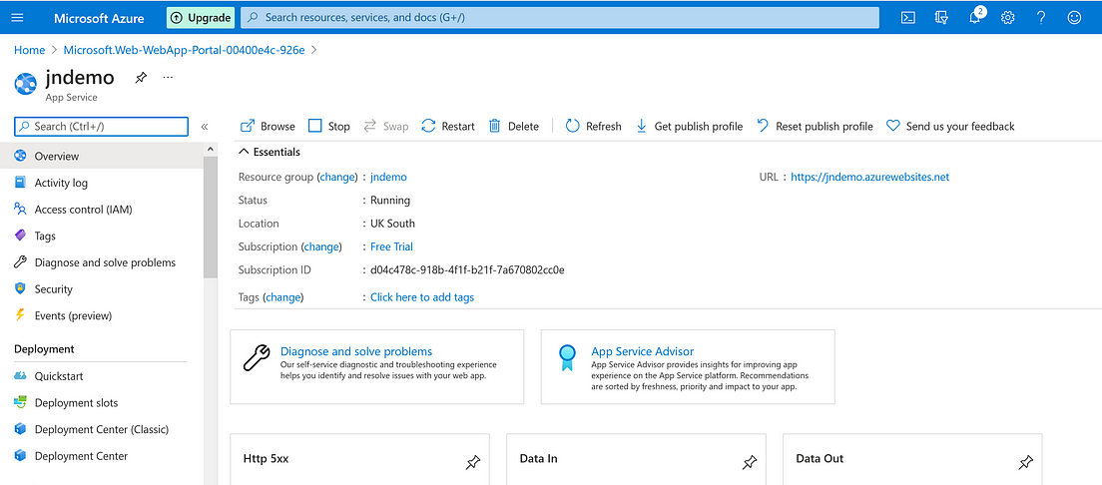Image resolution: width=1102 pixels, height=485 pixels.
Task: Select Overview in the sidebar
Action: point(102,156)
